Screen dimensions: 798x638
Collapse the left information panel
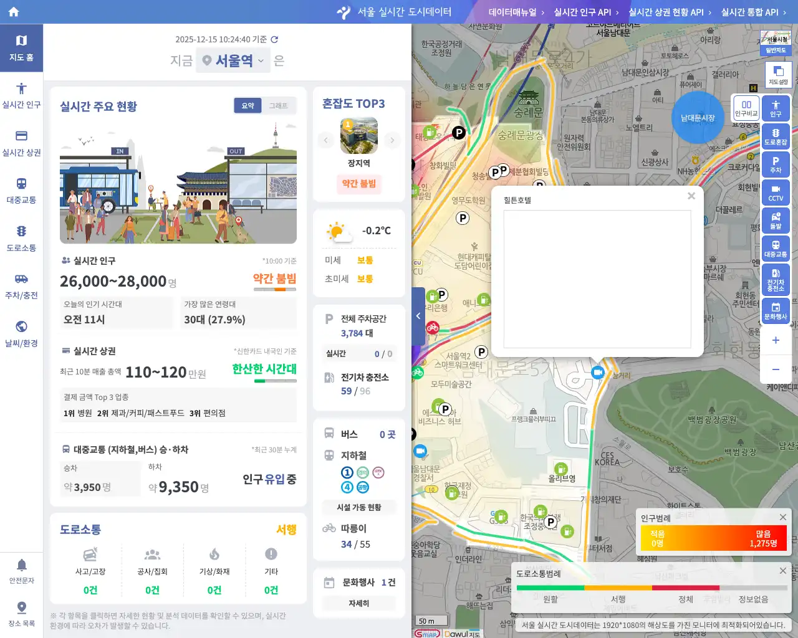(418, 316)
